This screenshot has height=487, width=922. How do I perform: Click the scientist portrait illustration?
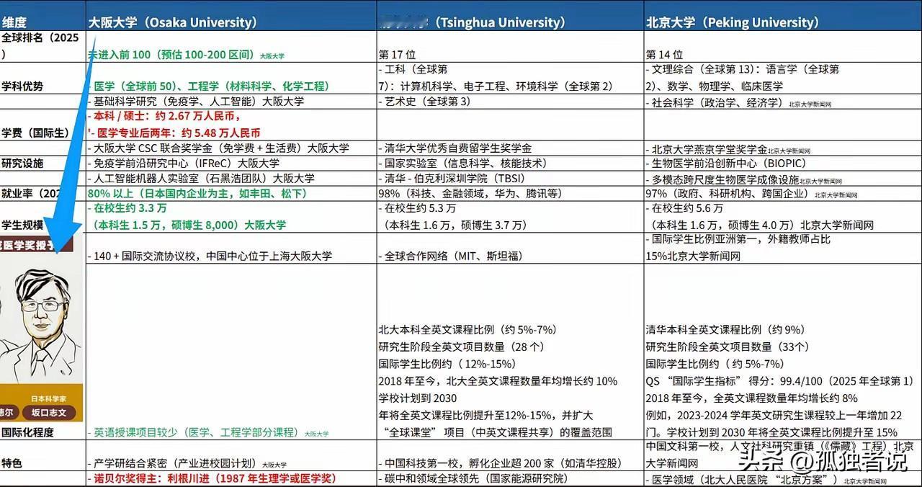pyautogui.click(x=41, y=324)
